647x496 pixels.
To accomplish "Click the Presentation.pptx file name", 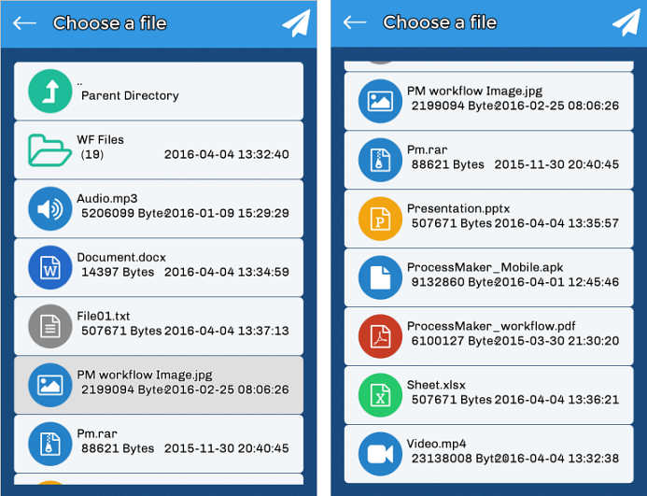I will coord(458,209).
